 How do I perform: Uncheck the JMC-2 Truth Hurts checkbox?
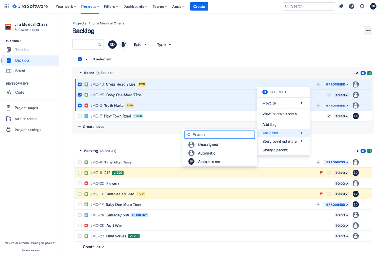point(80,106)
